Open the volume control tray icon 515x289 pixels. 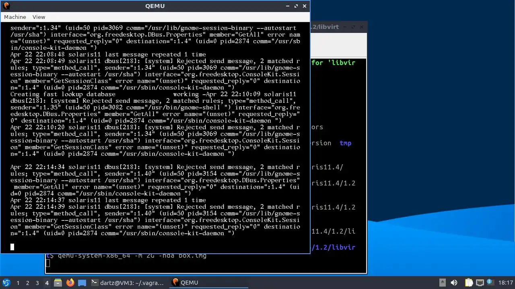tap(454, 283)
